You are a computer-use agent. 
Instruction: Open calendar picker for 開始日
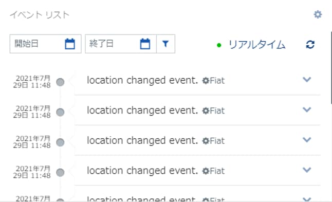[70, 44]
